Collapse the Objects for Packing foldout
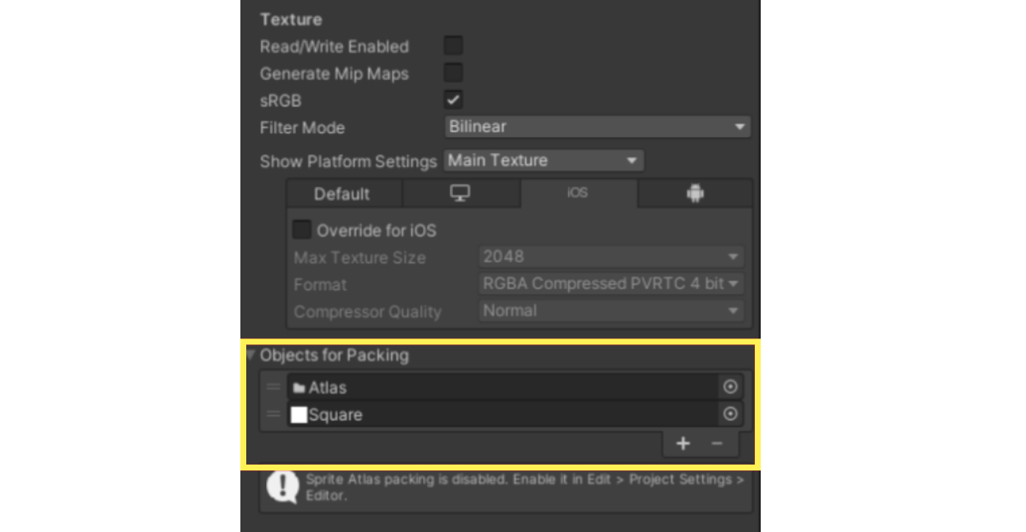 point(250,355)
